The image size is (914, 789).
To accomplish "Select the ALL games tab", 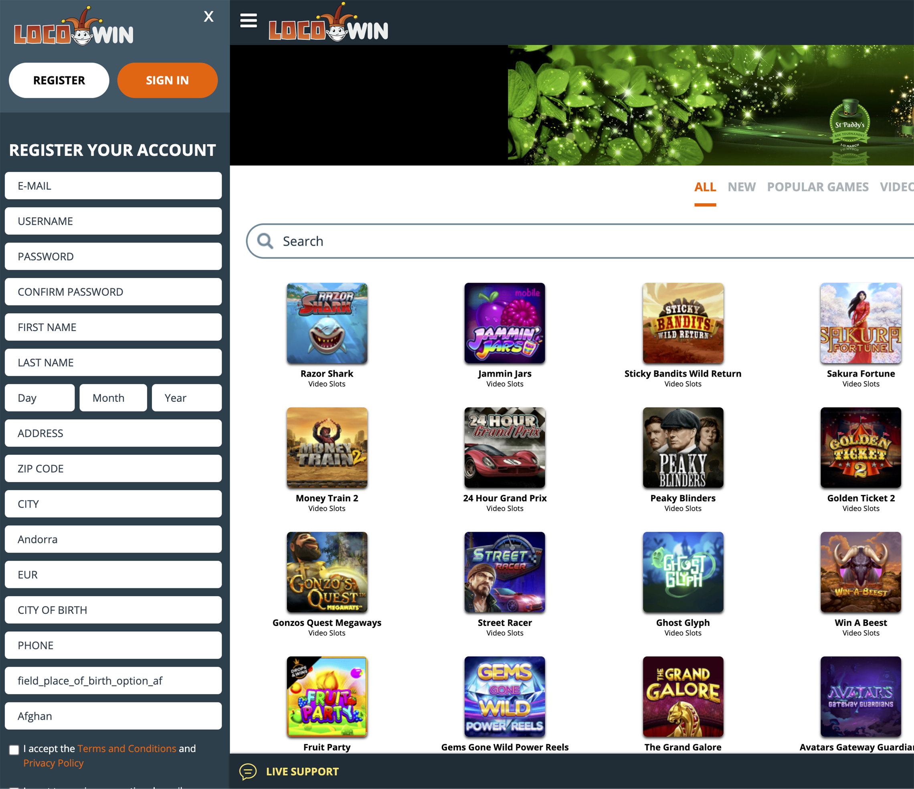I will (x=705, y=187).
